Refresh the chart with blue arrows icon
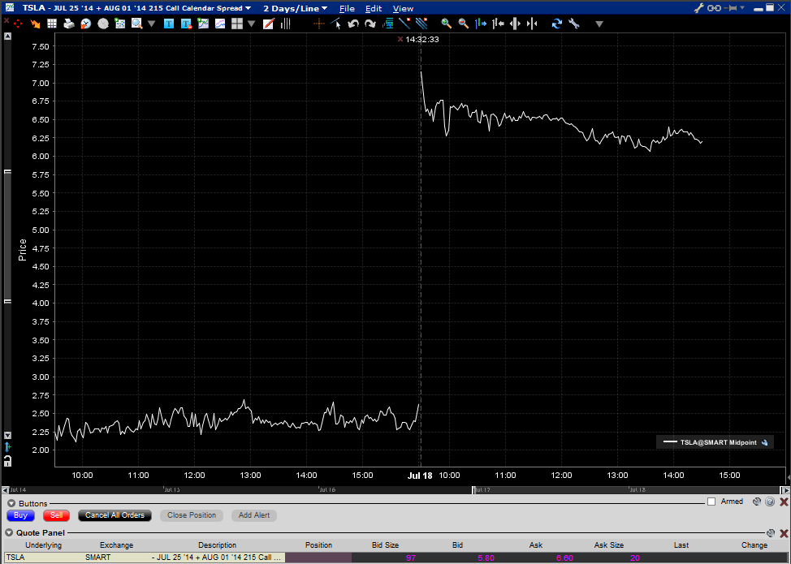791x564 pixels. (557, 24)
